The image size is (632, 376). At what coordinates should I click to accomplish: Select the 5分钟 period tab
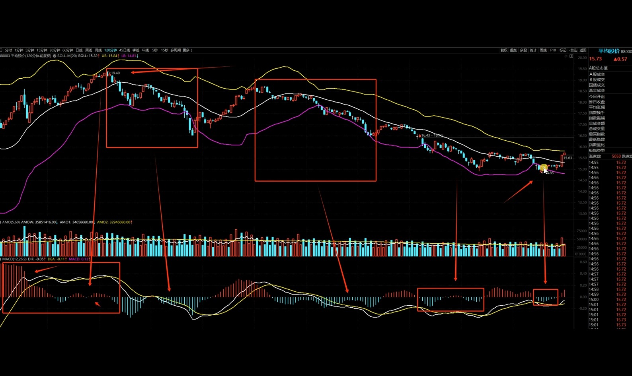click(x=30, y=50)
